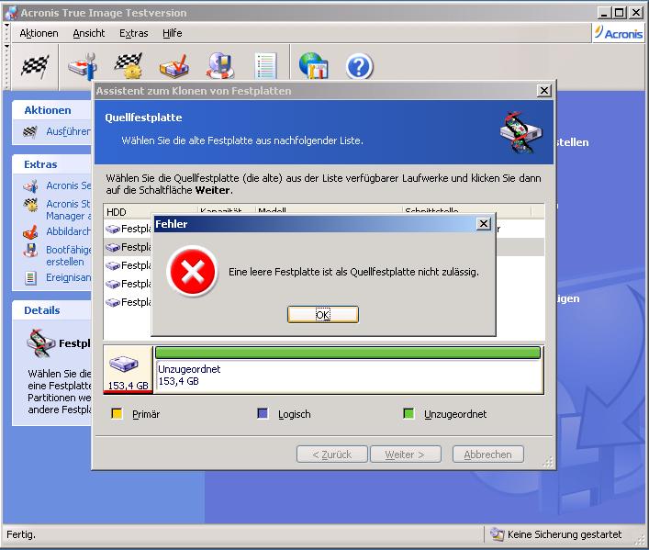This screenshot has height=550, width=649.
Task: Click the Bootfähige medium sidebar icon
Action: click(x=30, y=250)
